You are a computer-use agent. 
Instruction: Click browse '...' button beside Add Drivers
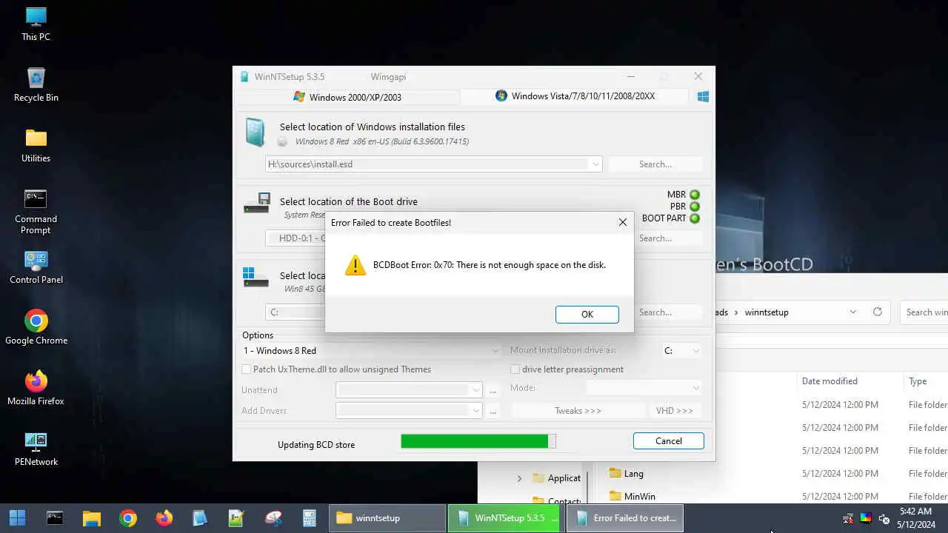pyautogui.click(x=493, y=410)
